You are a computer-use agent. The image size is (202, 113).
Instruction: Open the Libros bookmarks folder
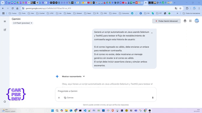(x=113, y=13)
